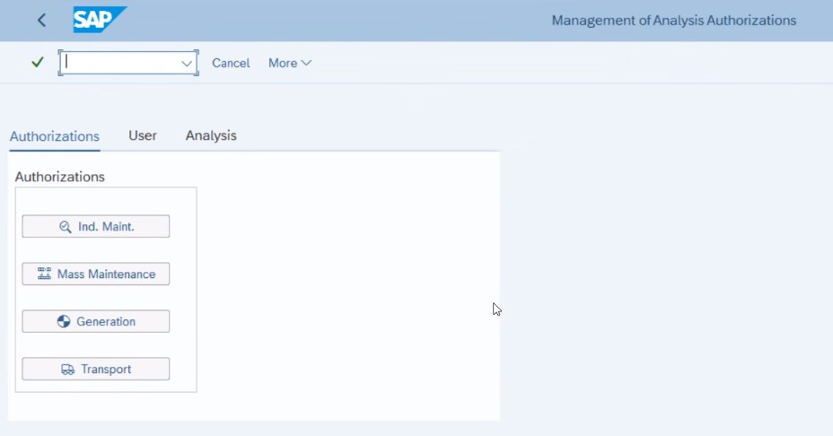Open Ind. Maint. individual maintenance
Screen dimensions: 833x436
point(96,226)
